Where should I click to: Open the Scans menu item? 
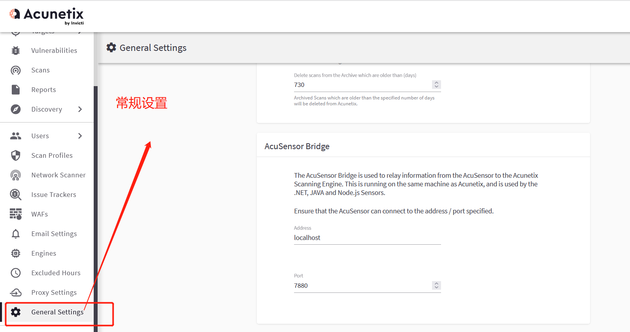40,70
